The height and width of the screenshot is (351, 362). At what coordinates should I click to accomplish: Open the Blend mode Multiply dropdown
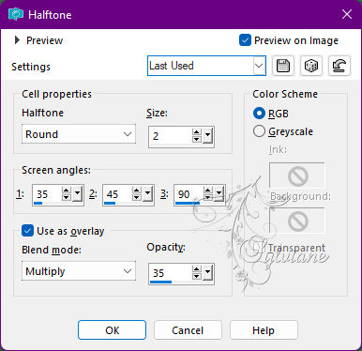79,271
